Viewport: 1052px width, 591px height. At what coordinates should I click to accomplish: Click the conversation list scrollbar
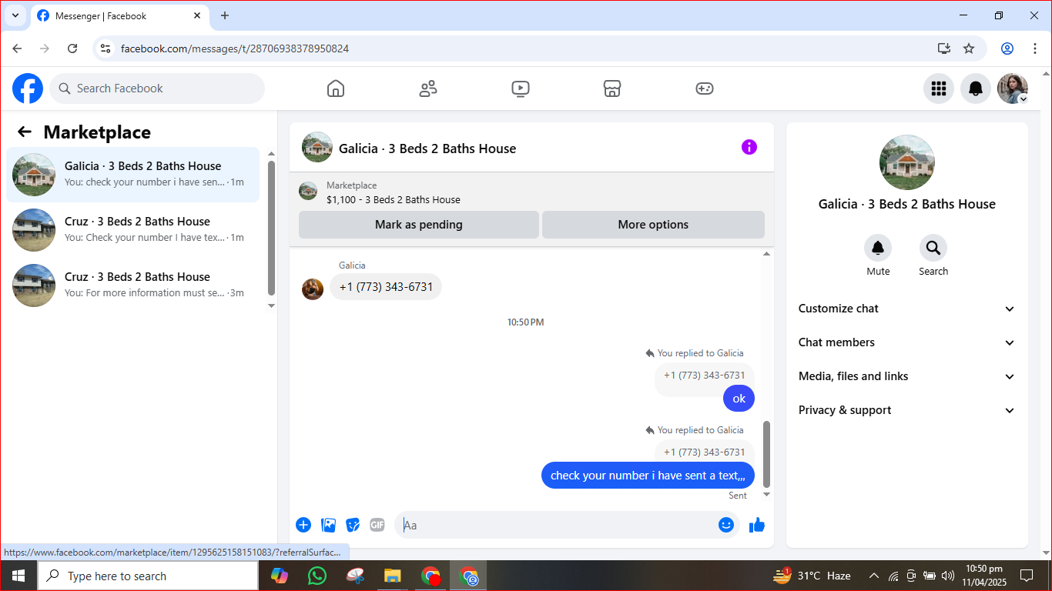click(271, 228)
